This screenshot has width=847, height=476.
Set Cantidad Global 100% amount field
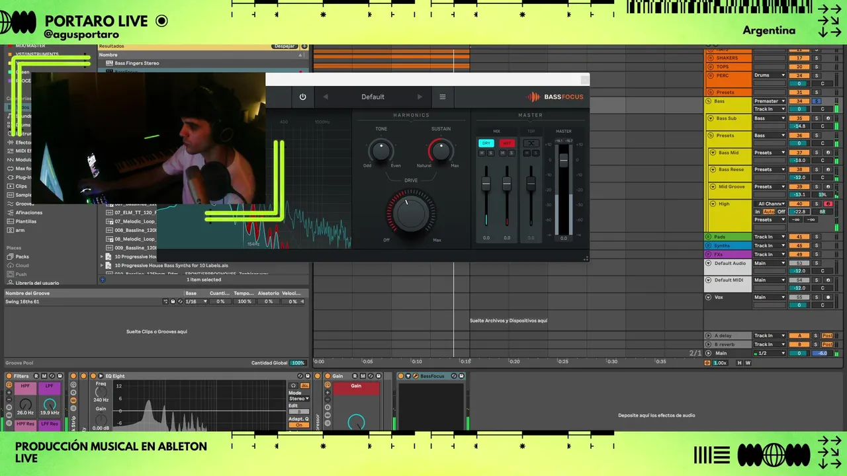tap(298, 363)
